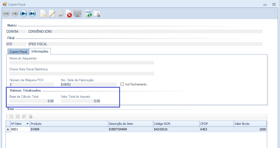The image size is (280, 148).
Task: Select description cell EVERTON999
Action: tap(131, 129)
